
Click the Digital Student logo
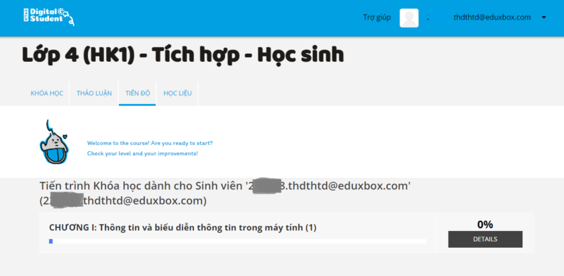point(49,17)
